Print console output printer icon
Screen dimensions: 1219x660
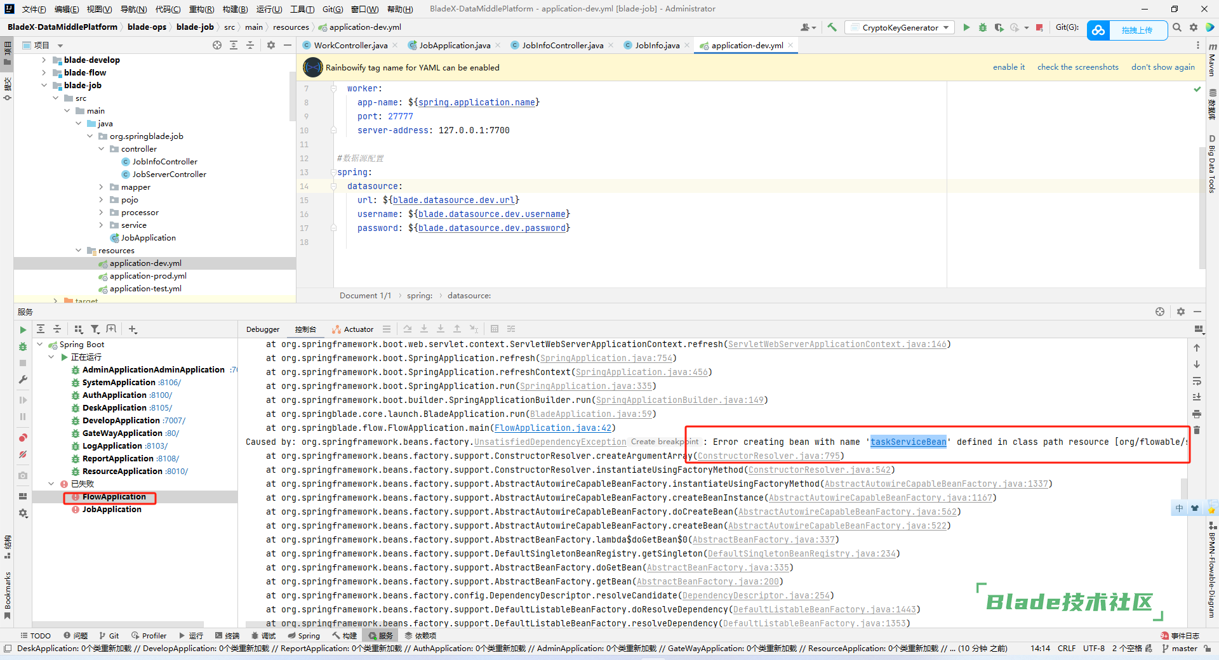pos(1197,414)
